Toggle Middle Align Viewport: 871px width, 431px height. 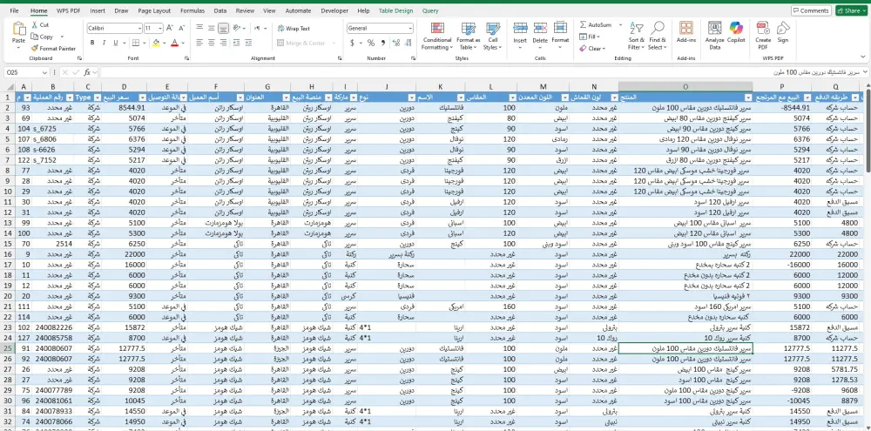[x=211, y=28]
